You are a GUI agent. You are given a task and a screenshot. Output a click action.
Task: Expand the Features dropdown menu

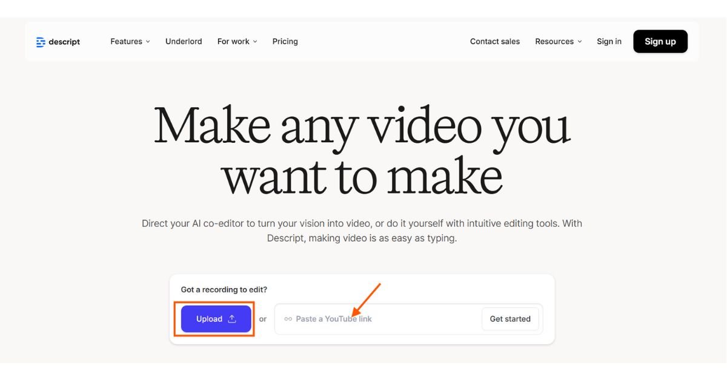[127, 42]
